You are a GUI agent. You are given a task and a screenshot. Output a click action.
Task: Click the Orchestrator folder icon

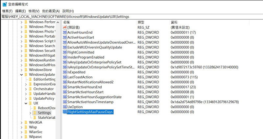coord(30,89)
